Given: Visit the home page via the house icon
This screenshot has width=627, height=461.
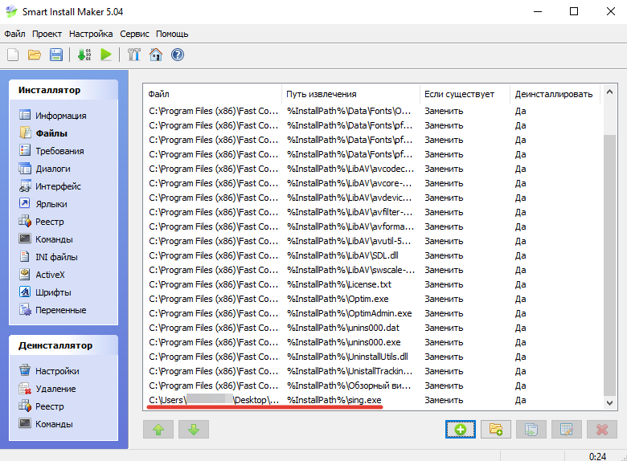Looking at the screenshot, I should (x=156, y=55).
